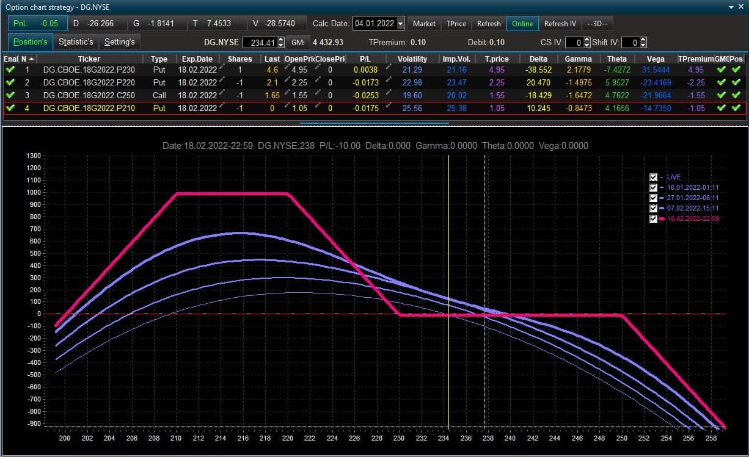Click the pink expiry curve legend swatch

point(662,218)
